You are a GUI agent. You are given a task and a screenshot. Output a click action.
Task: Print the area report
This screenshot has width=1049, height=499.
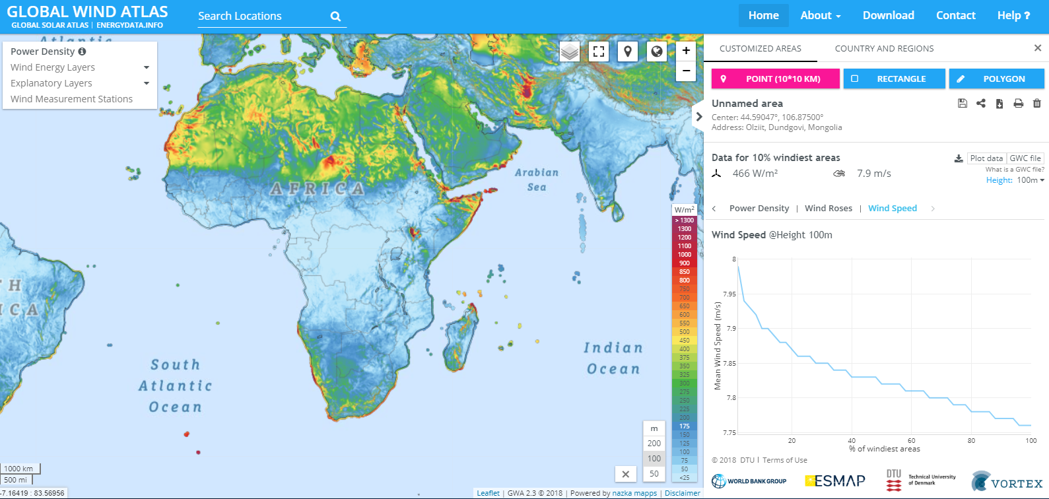1019,104
